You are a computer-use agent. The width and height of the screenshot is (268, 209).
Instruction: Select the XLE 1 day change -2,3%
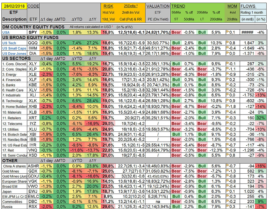(46, 74)
